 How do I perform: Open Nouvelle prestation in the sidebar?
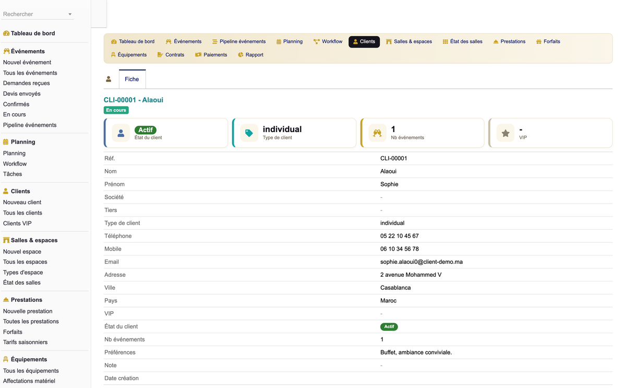point(28,311)
